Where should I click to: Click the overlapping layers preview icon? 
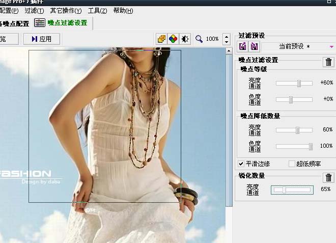(x=161, y=39)
